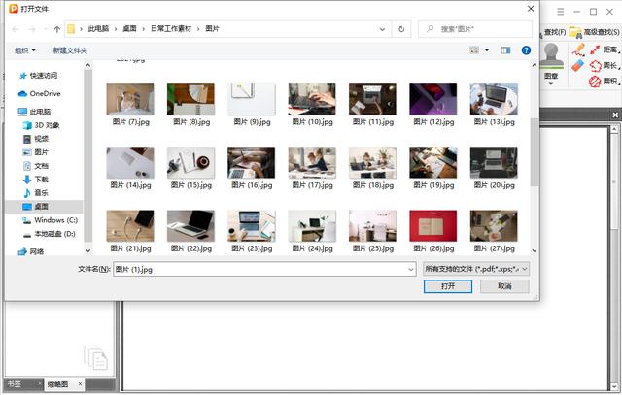The width and height of the screenshot is (622, 395).
Task: Open 下载 folder in sidebar
Action: click(x=36, y=180)
